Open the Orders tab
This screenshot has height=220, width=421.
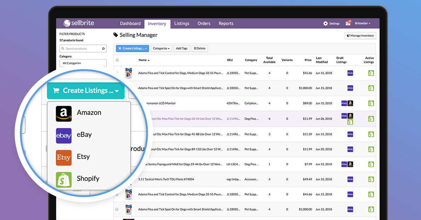pyautogui.click(x=204, y=23)
